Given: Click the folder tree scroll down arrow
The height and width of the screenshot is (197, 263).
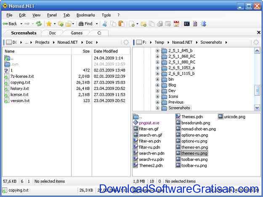Looking at the screenshot, I should (x=257, y=108).
